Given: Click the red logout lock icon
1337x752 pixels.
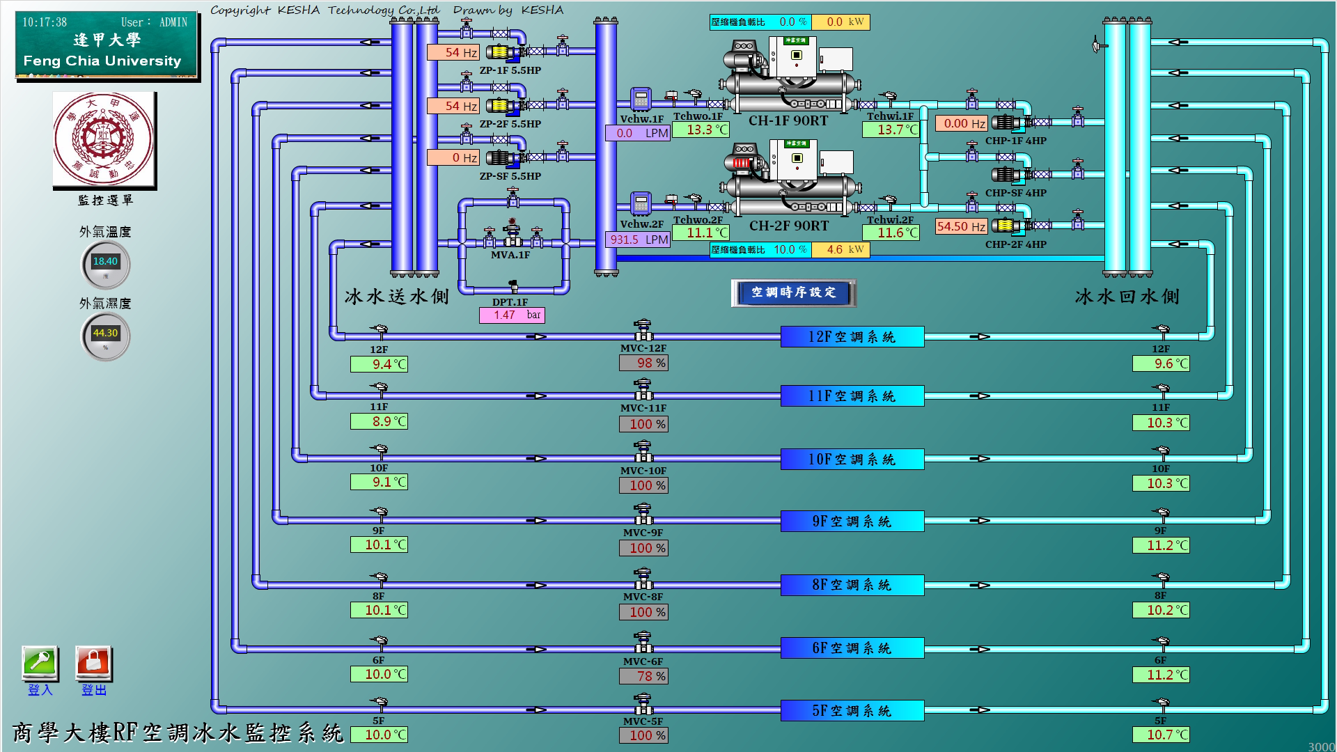Looking at the screenshot, I should [93, 662].
